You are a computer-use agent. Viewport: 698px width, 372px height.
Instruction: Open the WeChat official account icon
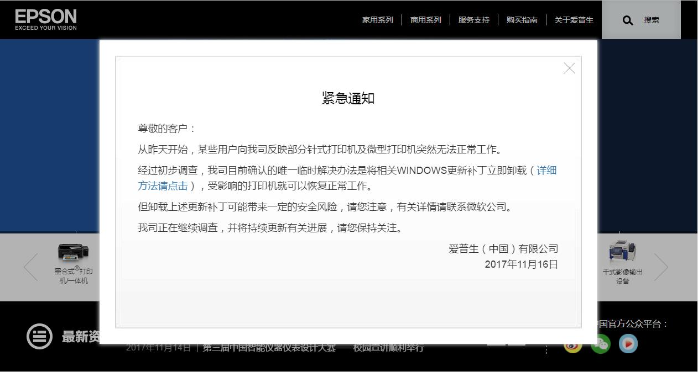tap(601, 344)
